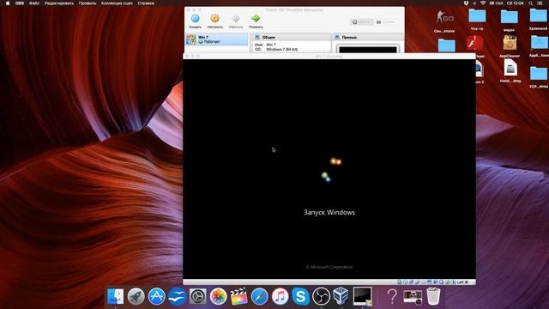Open Настроить settings gear in VirtualBox Manager
This screenshot has height=309, width=549.
pyautogui.click(x=214, y=21)
